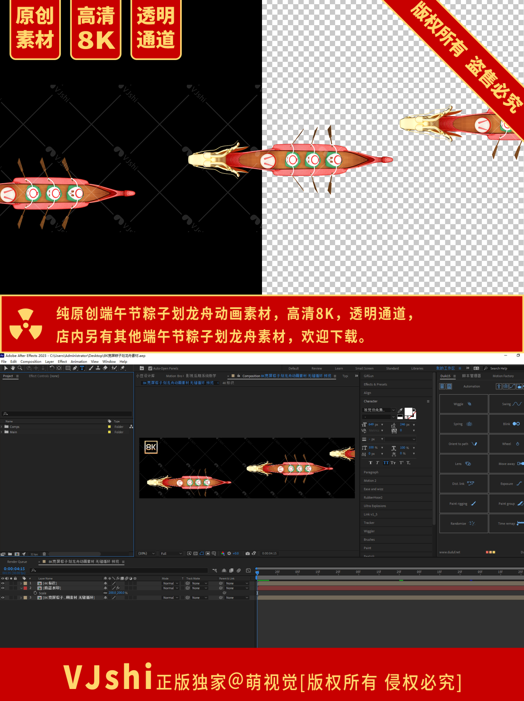Switch to the Motion Factory tab
The image size is (524, 701).
click(x=503, y=376)
